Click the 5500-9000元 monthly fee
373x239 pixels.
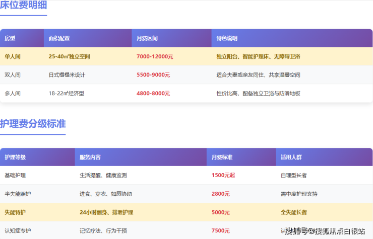(x=153, y=75)
